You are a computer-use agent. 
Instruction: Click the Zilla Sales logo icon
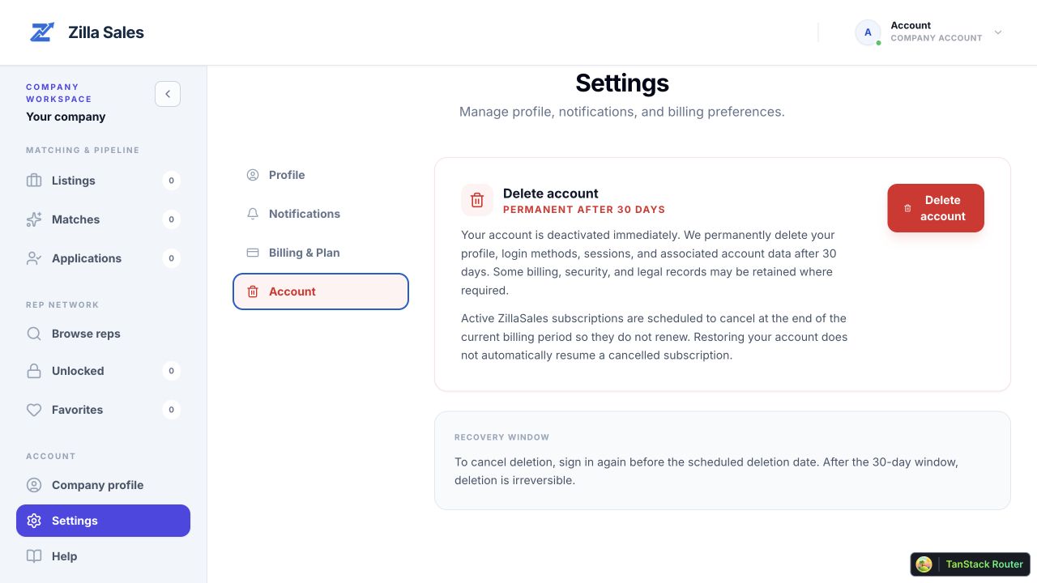tap(42, 32)
